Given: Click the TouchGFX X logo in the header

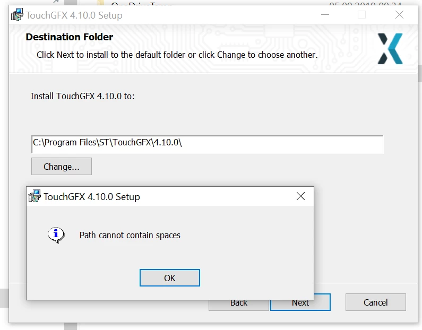Looking at the screenshot, I should click(390, 49).
